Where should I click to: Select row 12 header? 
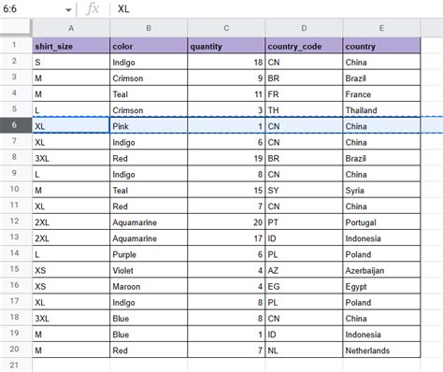coord(14,221)
